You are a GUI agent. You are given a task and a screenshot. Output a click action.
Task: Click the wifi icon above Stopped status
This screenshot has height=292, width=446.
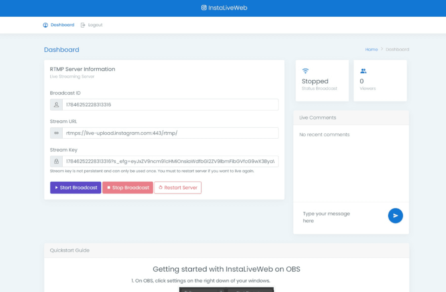click(305, 71)
